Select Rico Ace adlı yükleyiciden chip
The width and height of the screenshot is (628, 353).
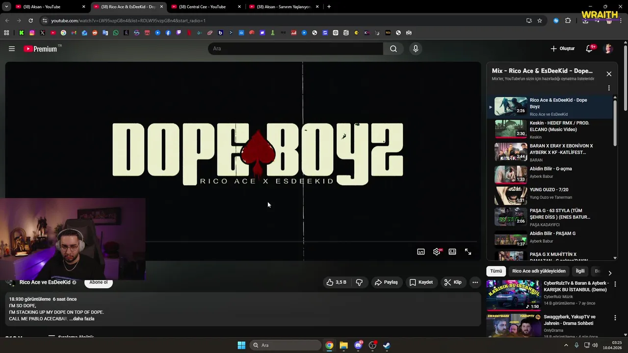click(539, 271)
